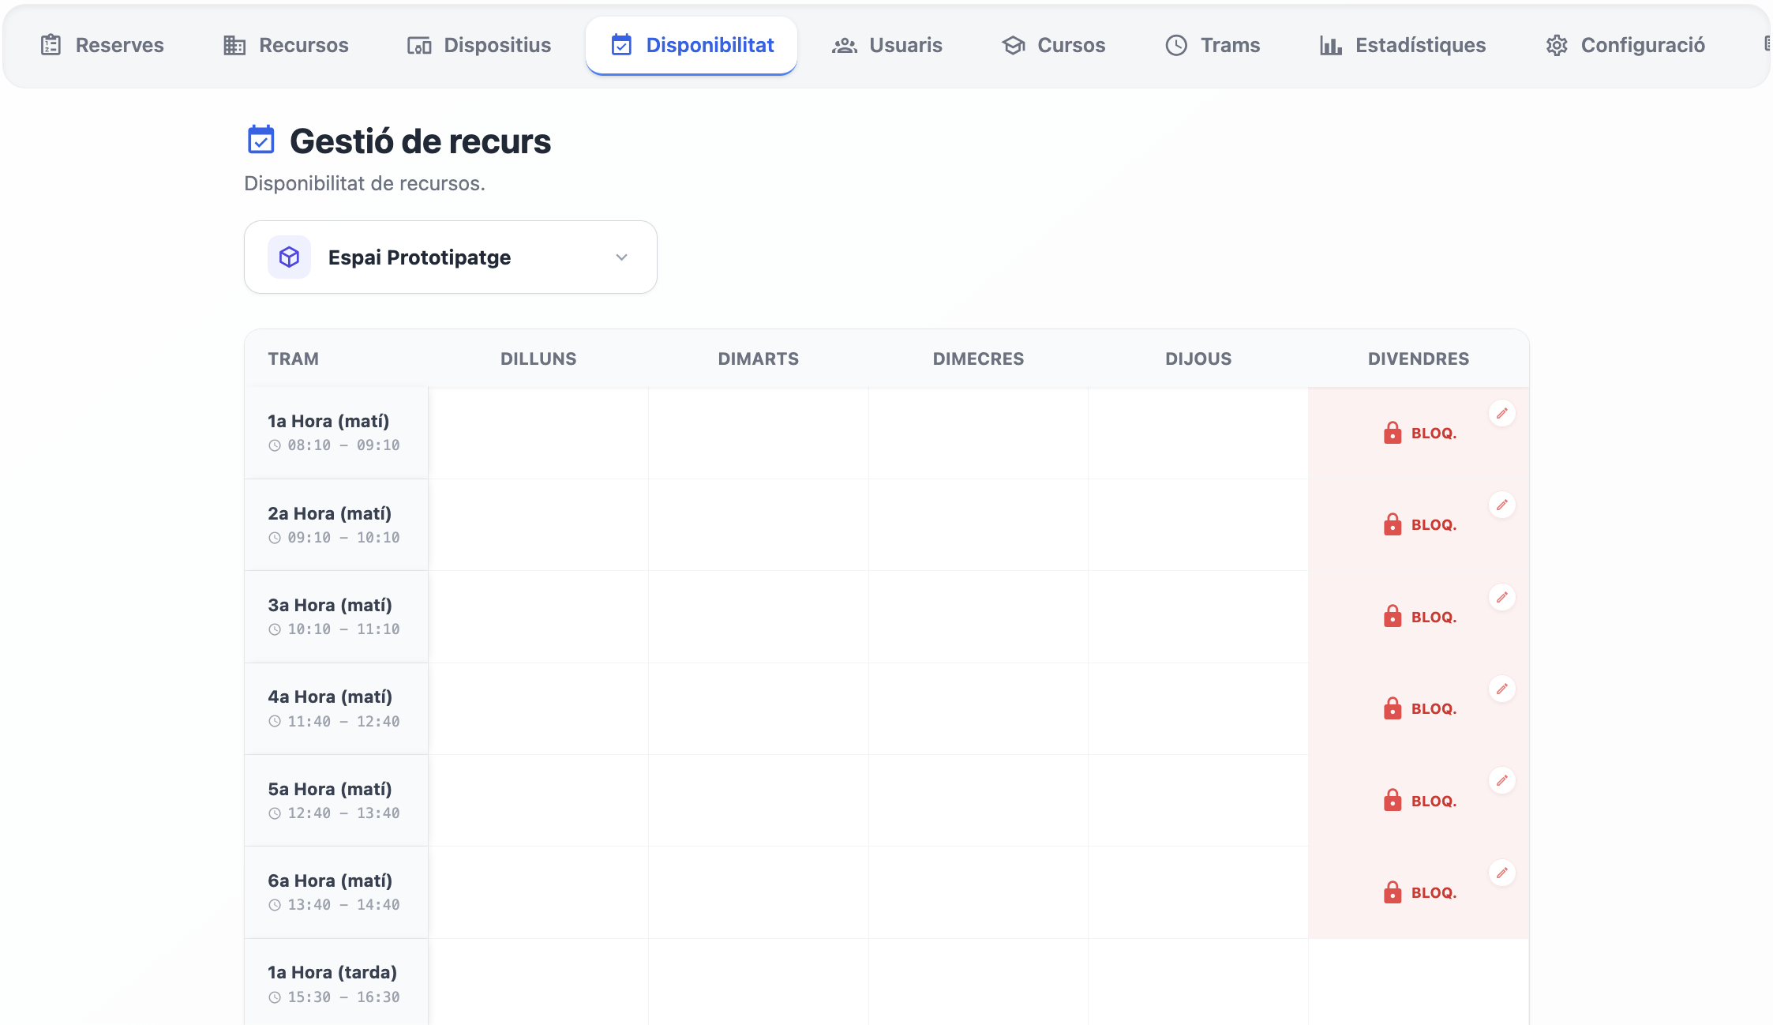Click the Cursos graduation cap icon
The width and height of the screenshot is (1773, 1025).
pyautogui.click(x=1014, y=46)
